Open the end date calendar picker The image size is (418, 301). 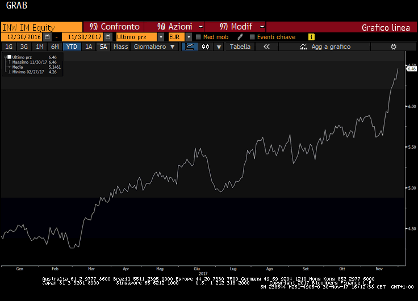(108, 37)
